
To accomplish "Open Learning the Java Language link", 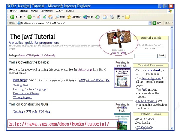I will (x=30, y=89).
